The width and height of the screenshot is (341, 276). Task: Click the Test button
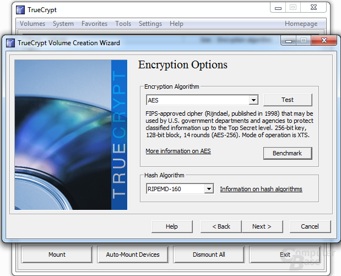(x=288, y=100)
